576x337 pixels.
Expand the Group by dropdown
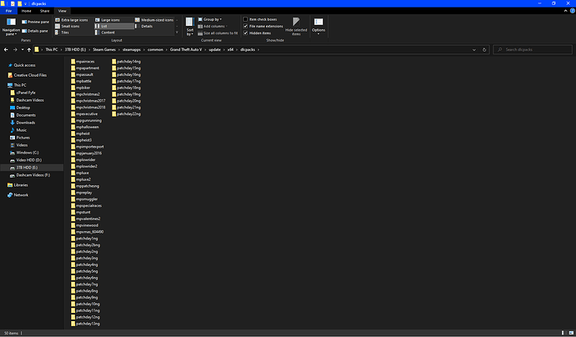click(x=214, y=19)
